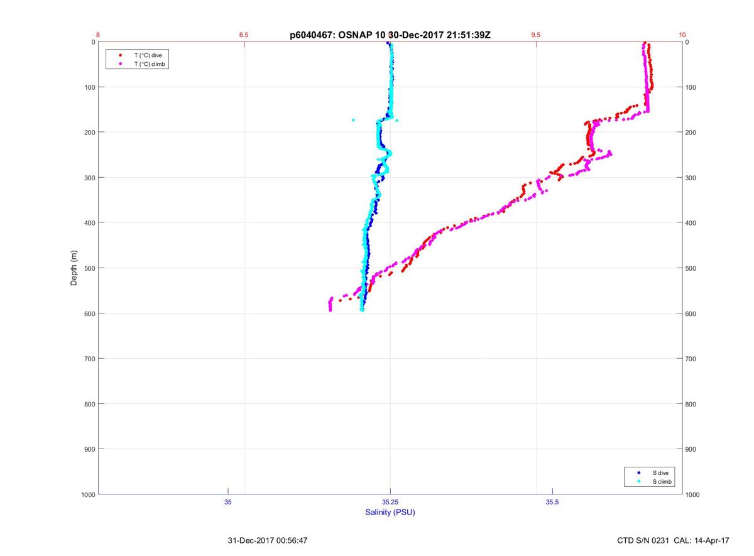Click salinity tick label '35.5'

tap(552, 502)
